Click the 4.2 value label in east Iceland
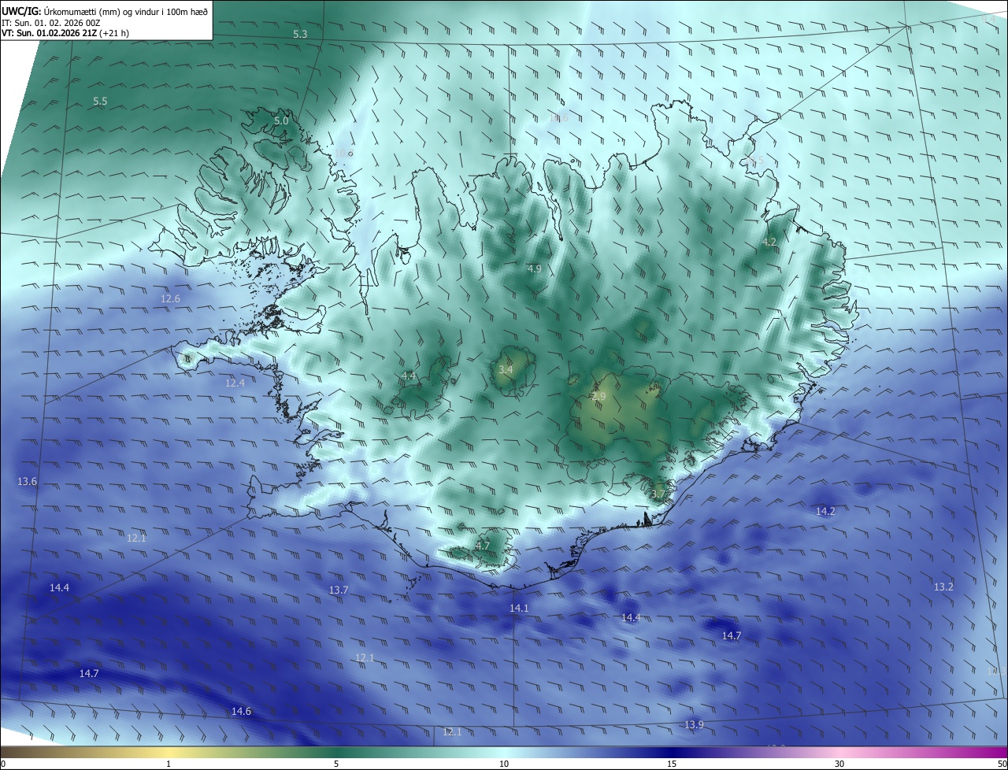Image resolution: width=1008 pixels, height=770 pixels. click(770, 242)
